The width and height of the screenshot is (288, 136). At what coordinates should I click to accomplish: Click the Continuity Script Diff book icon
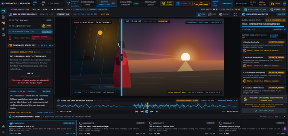click(x=10, y=45)
